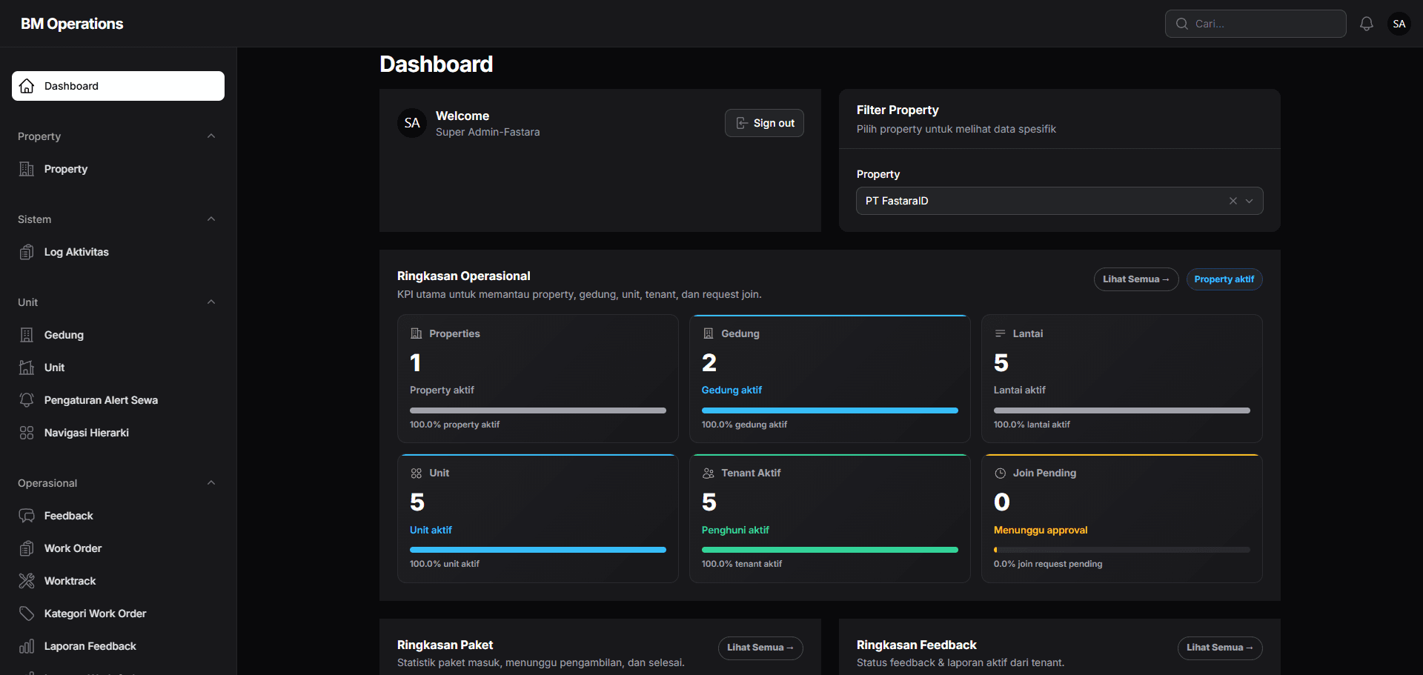Click the Feedback chat bubble icon
1423x675 pixels.
pos(27,516)
